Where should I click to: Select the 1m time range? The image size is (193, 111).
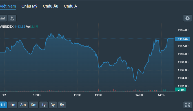tap(13, 105)
